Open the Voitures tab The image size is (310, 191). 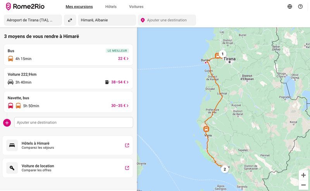(136, 7)
